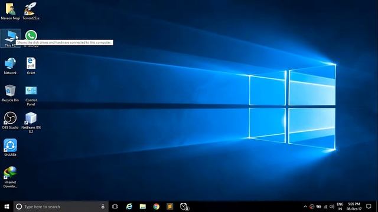Expand hidden system tray icons chevron
Viewport: 378px width, 212px height.
pos(305,207)
